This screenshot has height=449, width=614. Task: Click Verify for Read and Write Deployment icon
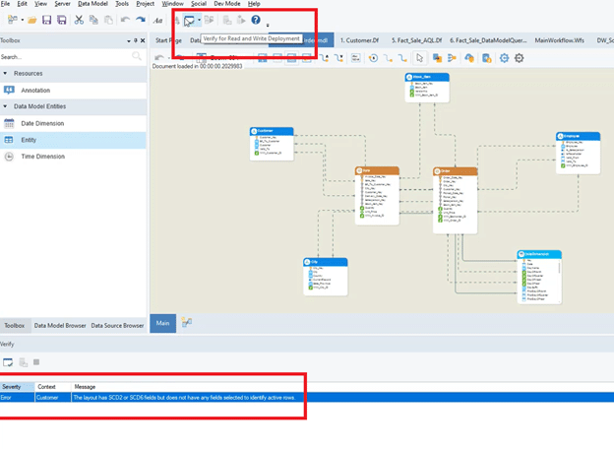(x=188, y=20)
